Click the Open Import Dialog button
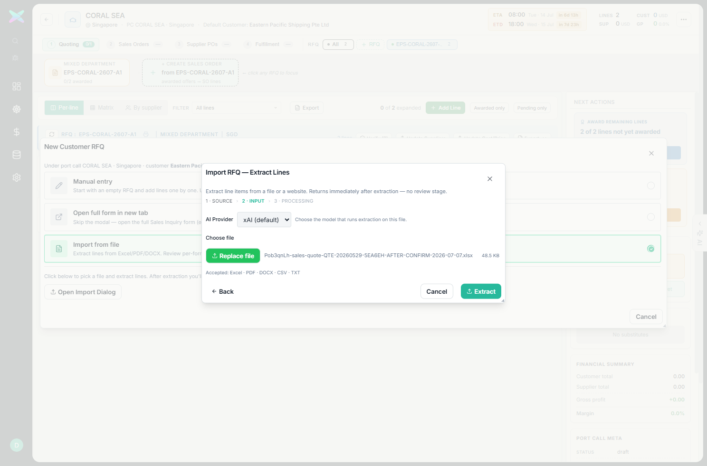 (x=83, y=292)
